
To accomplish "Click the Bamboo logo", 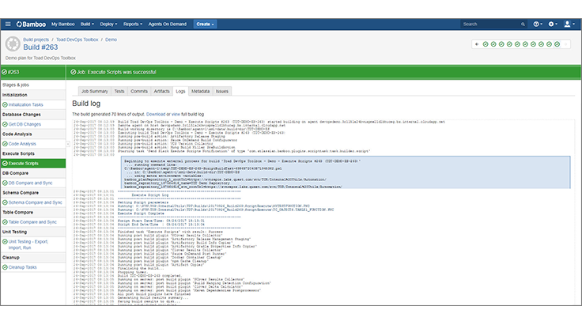I will pyautogui.click(x=31, y=24).
